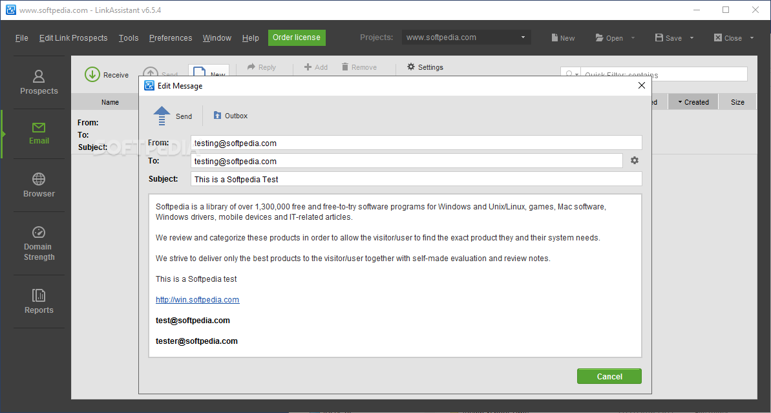
Task: Close the Edit Message dialog
Action: (641, 85)
